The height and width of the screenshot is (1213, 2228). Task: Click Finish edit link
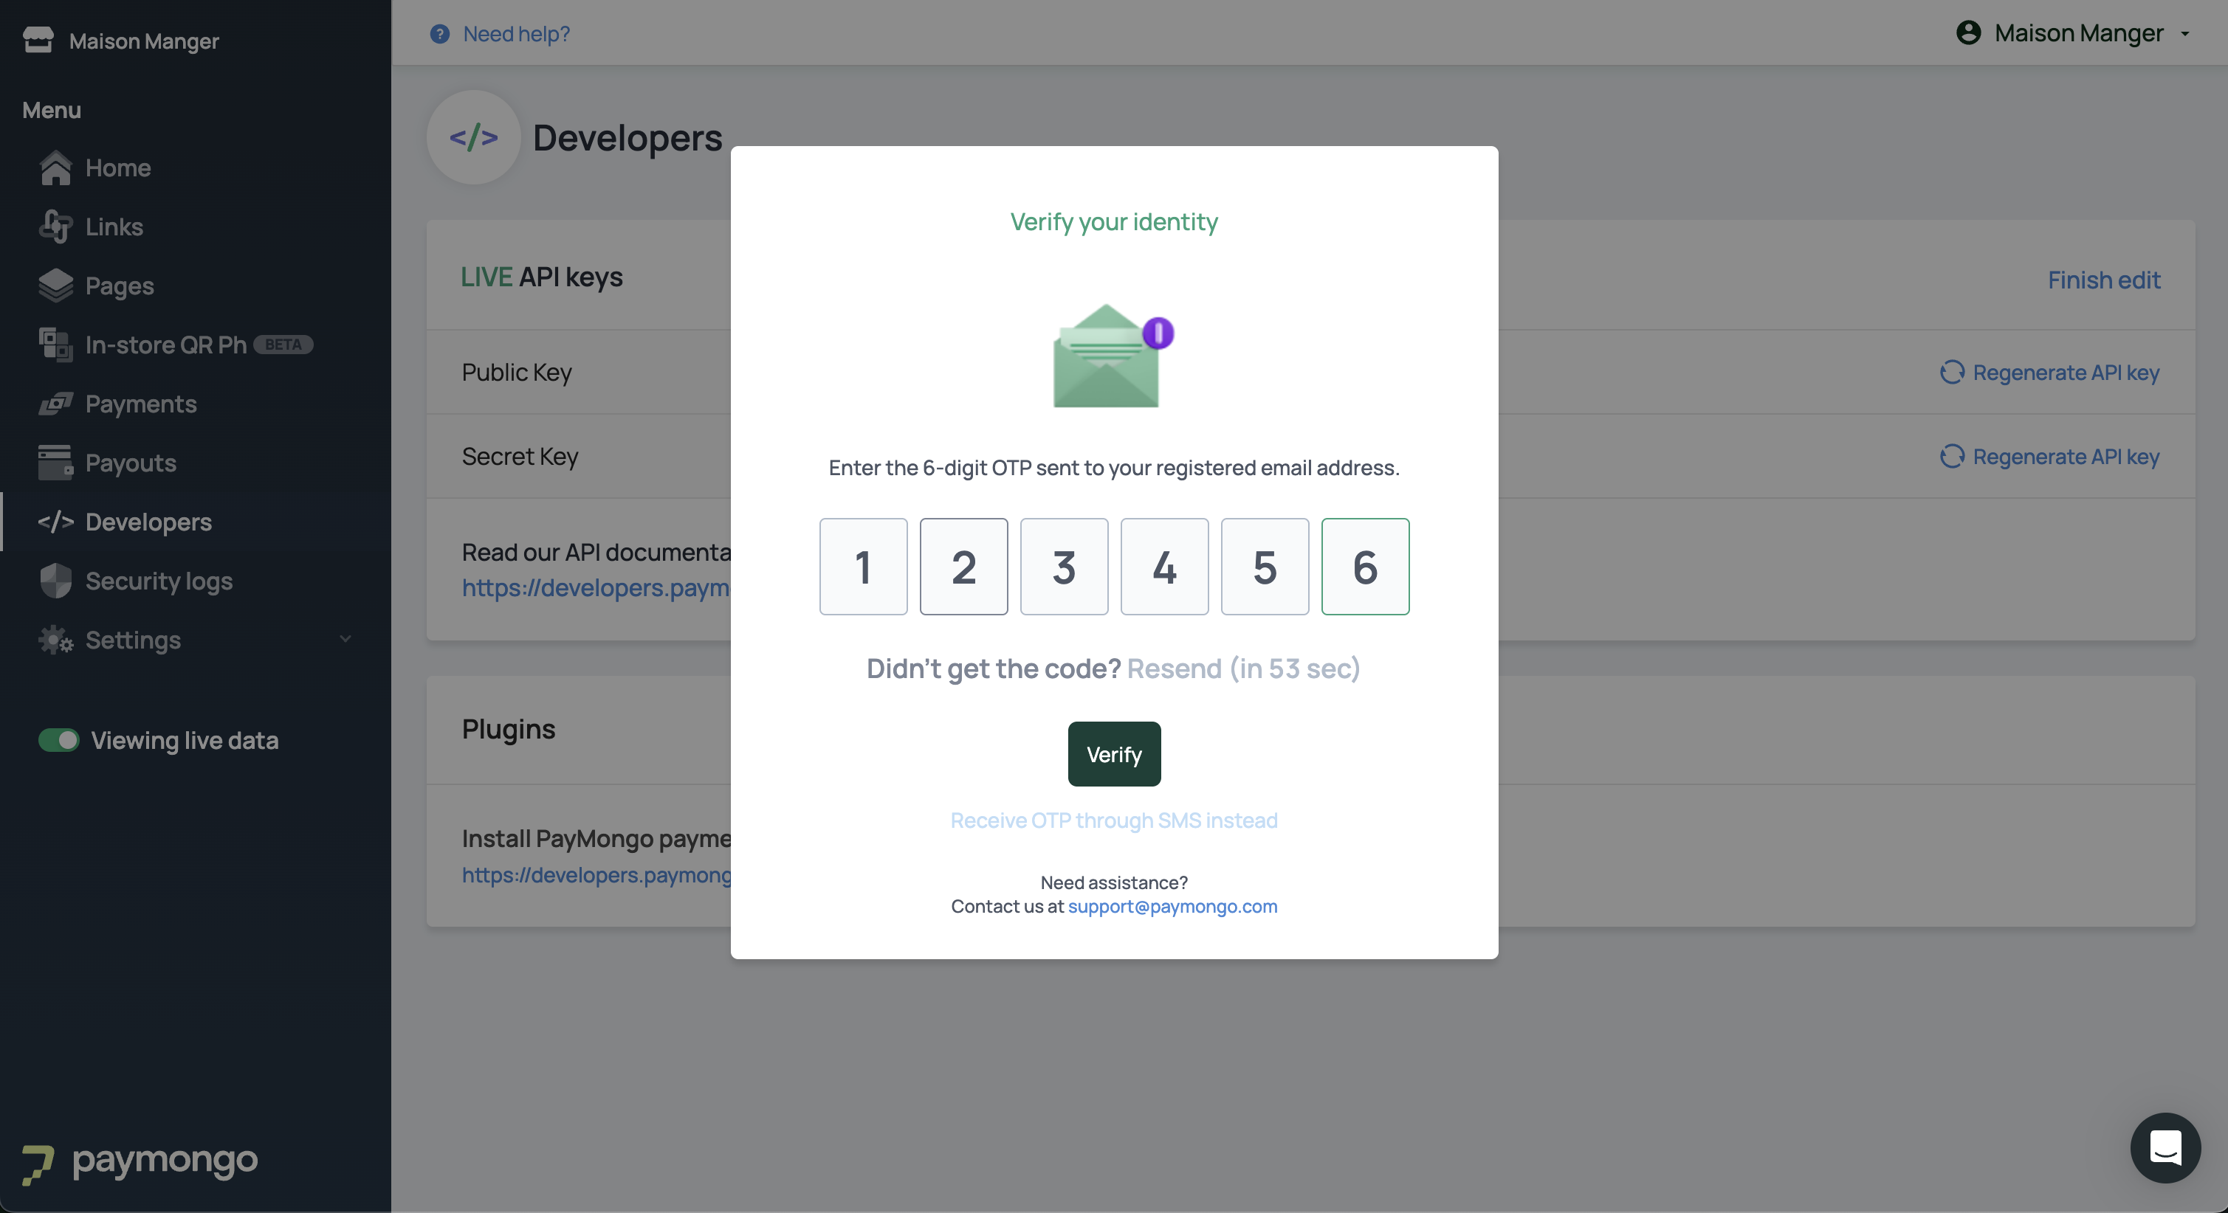pos(2103,279)
